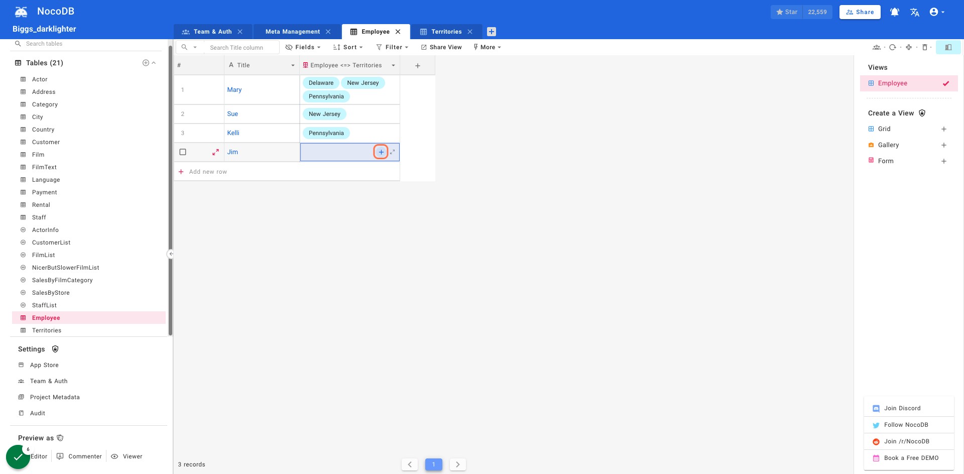964x474 pixels.
Task: Click the add table icon beside Tables
Action: pyautogui.click(x=146, y=63)
